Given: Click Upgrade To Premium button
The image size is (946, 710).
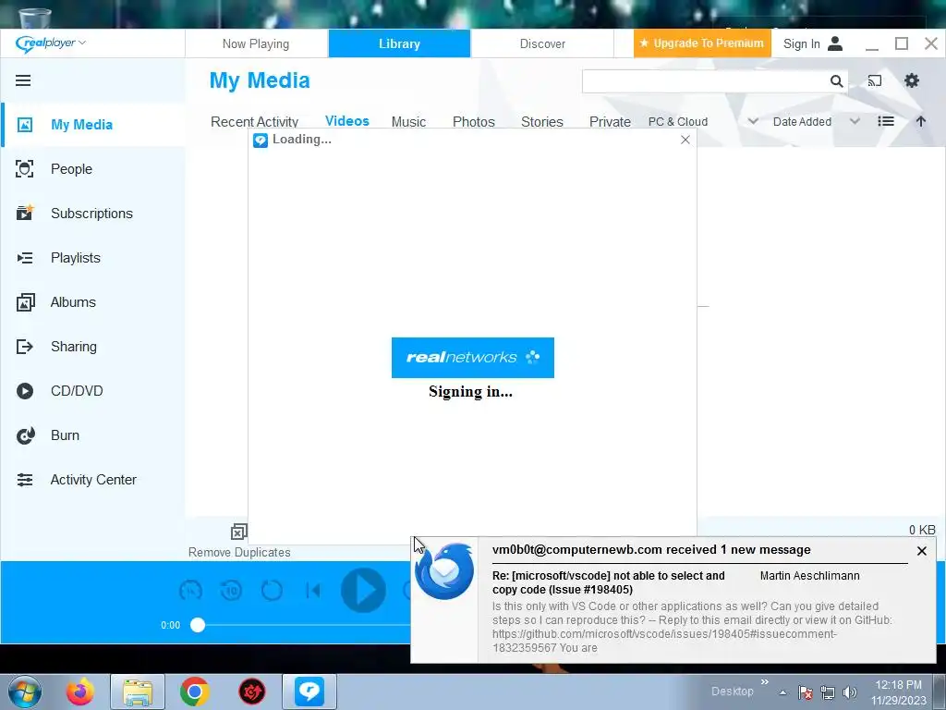Looking at the screenshot, I should [x=702, y=43].
